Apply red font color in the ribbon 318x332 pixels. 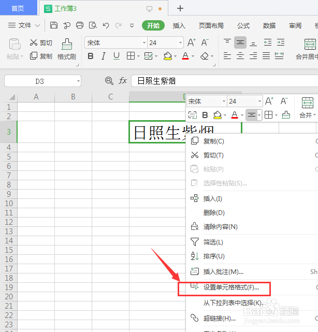pyautogui.click(x=185, y=56)
